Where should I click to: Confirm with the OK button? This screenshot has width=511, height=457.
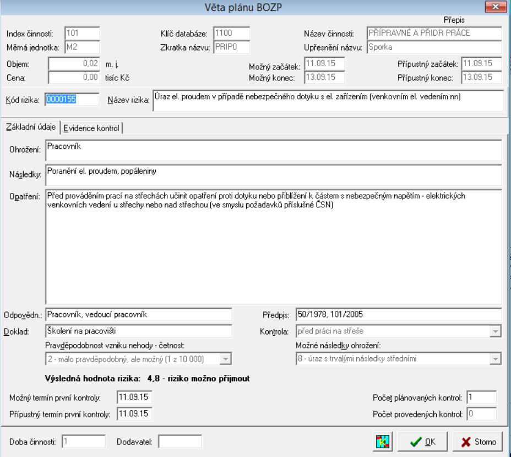[422, 442]
